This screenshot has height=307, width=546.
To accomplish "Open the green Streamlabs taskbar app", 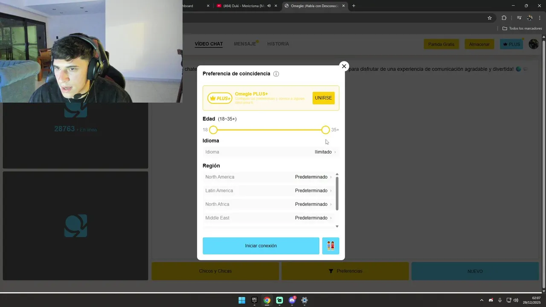I will (279, 300).
